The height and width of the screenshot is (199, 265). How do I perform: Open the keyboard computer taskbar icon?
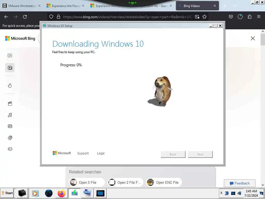tap(87, 193)
